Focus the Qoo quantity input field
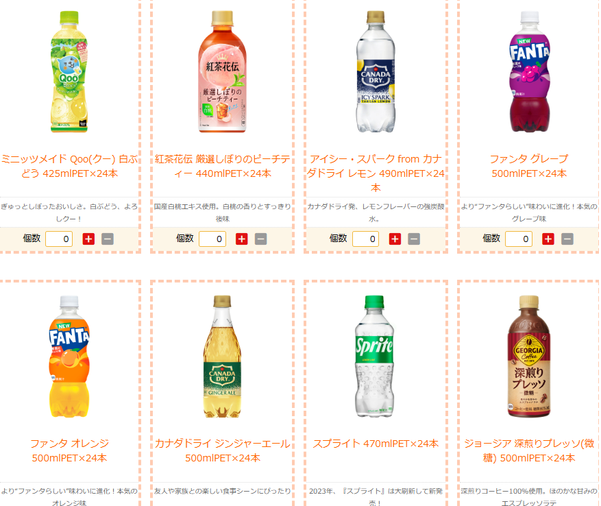This screenshot has height=506, width=601. pos(59,239)
